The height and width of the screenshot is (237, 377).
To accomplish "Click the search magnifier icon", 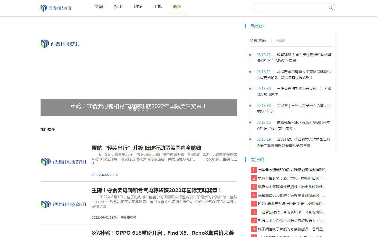I will (331, 8).
